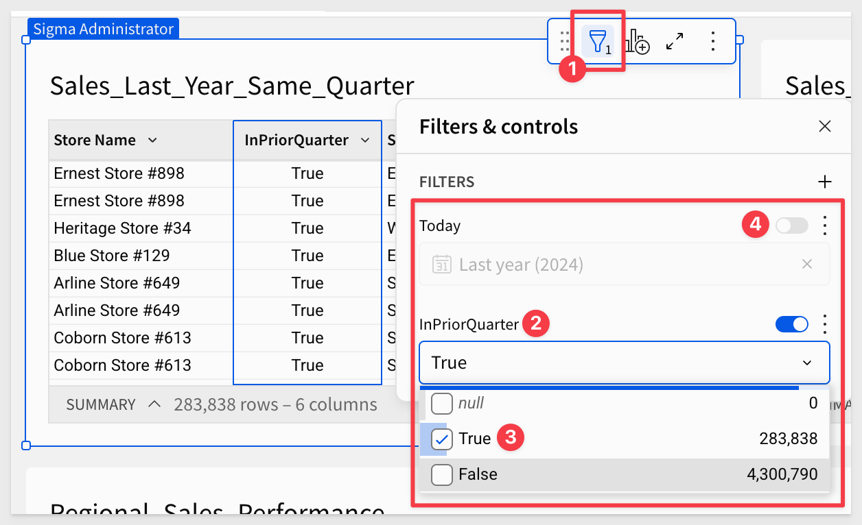Open InPriorQuarter filter's three-dot menu
Image resolution: width=862 pixels, height=525 pixels.
tap(826, 324)
